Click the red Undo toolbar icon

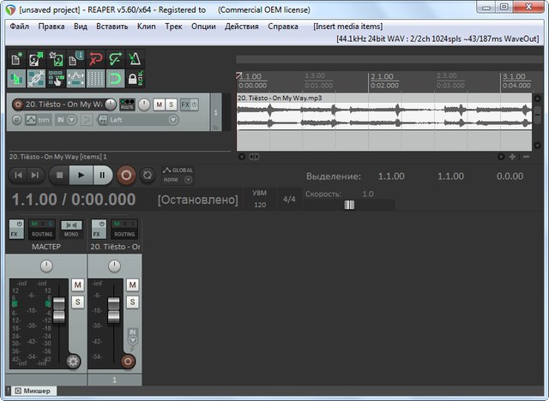(94, 60)
